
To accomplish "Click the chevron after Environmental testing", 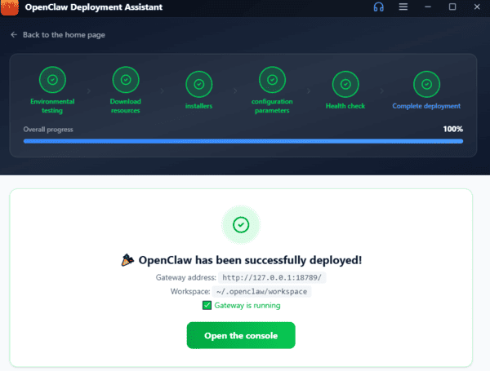I will coord(88,92).
